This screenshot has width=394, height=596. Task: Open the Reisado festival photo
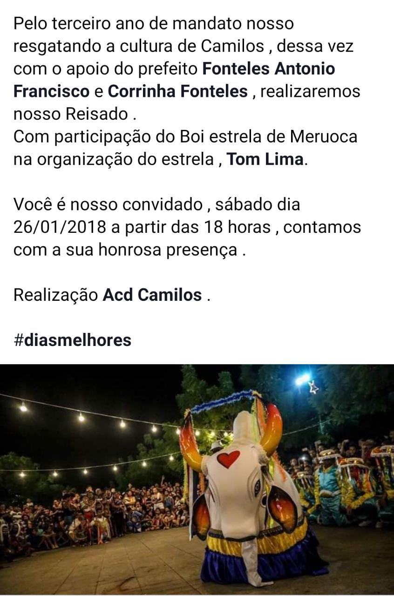click(x=197, y=480)
